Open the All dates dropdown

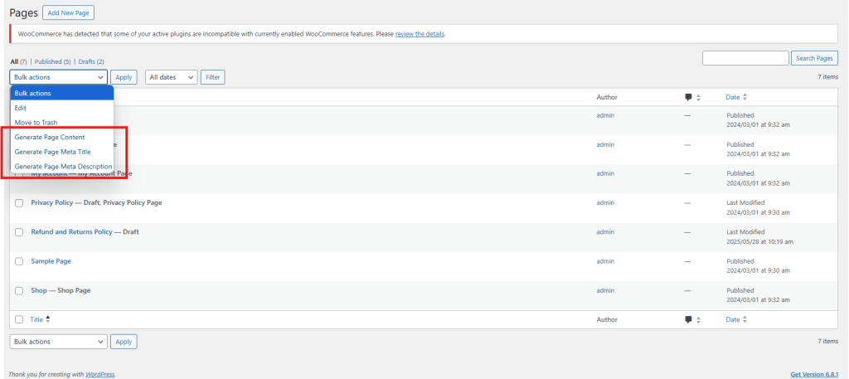tap(171, 77)
